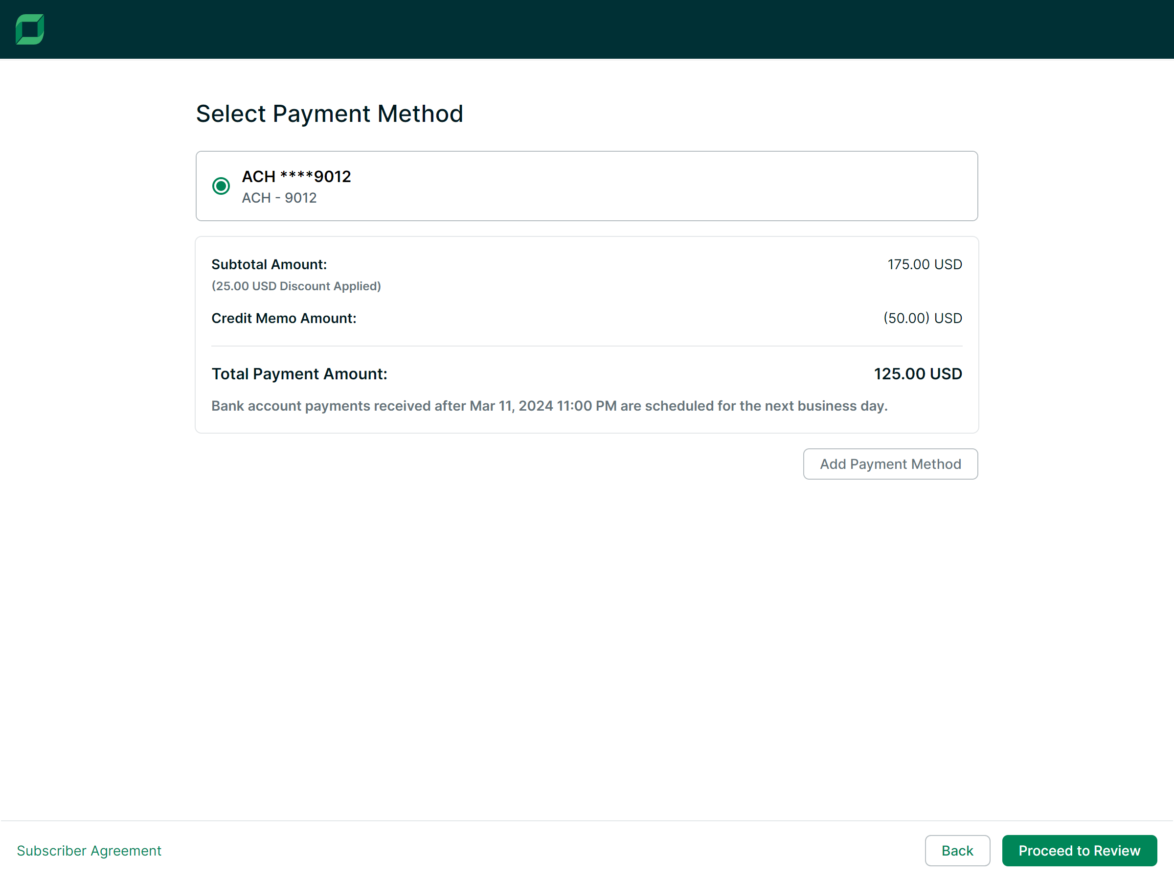Image resolution: width=1174 pixels, height=881 pixels.
Task: Click the dark header bar beside the logo
Action: (584, 29)
